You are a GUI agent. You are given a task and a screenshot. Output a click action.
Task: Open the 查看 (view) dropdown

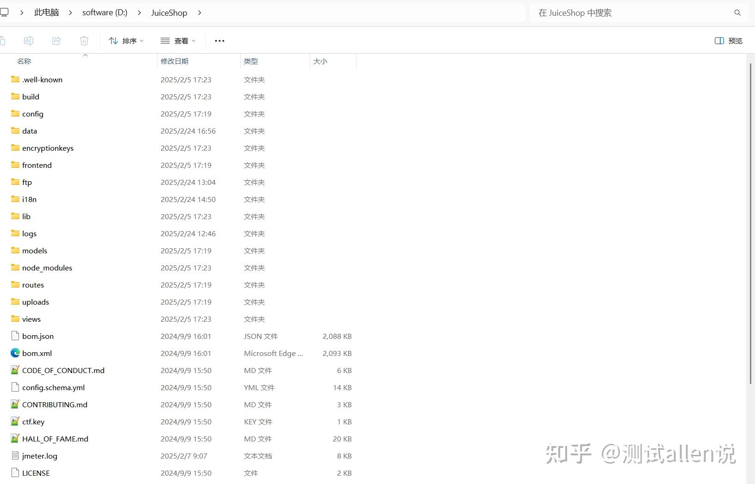coord(178,41)
